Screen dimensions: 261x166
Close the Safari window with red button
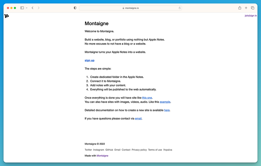click(8, 8)
